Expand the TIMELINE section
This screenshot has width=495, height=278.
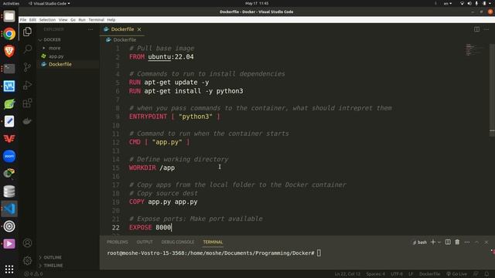[x=53, y=266]
